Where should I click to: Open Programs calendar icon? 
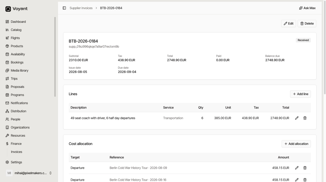coord(7,95)
